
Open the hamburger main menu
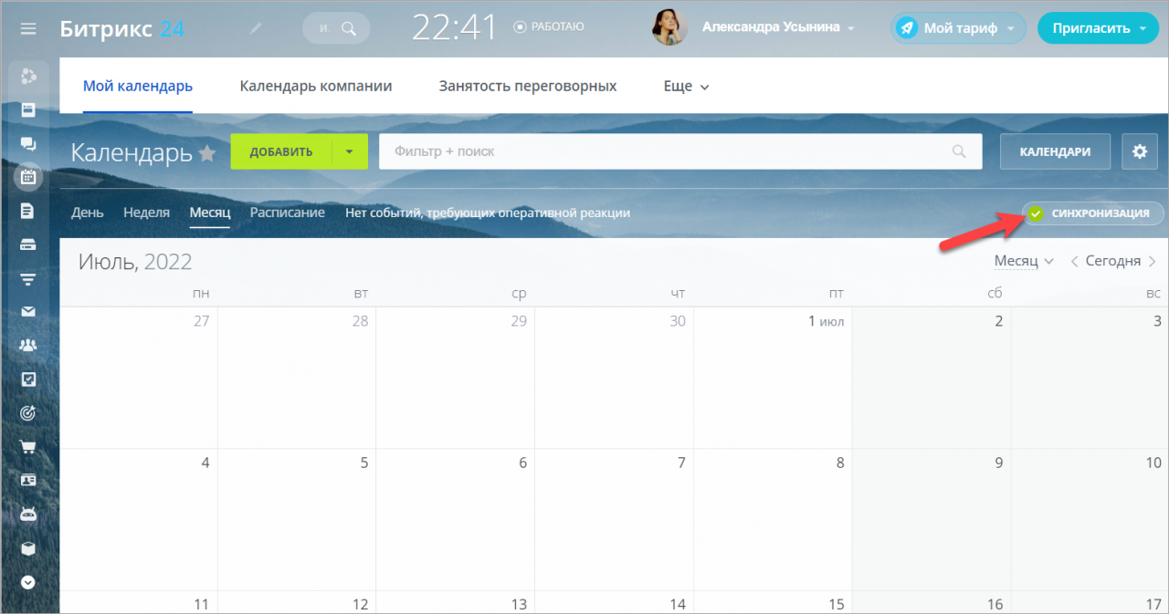coord(28,28)
